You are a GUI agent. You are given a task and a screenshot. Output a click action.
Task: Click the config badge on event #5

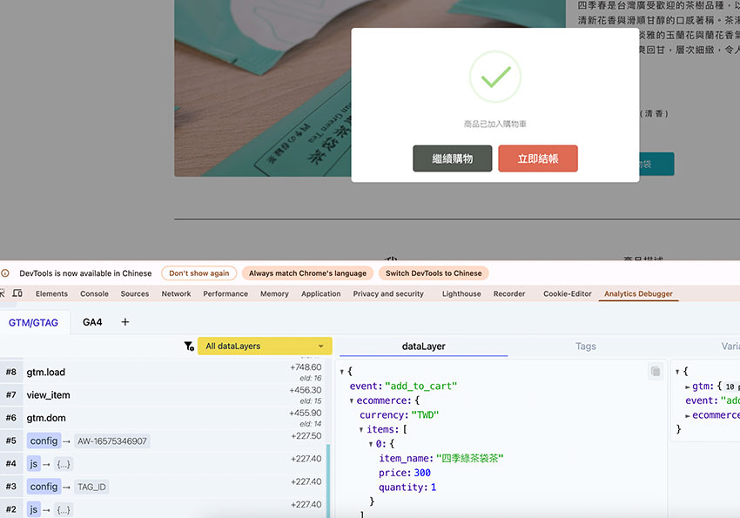[x=44, y=441]
